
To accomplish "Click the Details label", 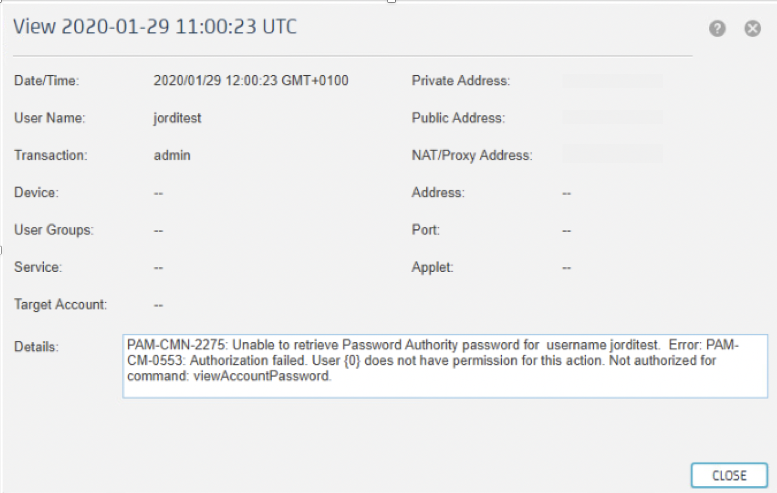I will (x=36, y=347).
